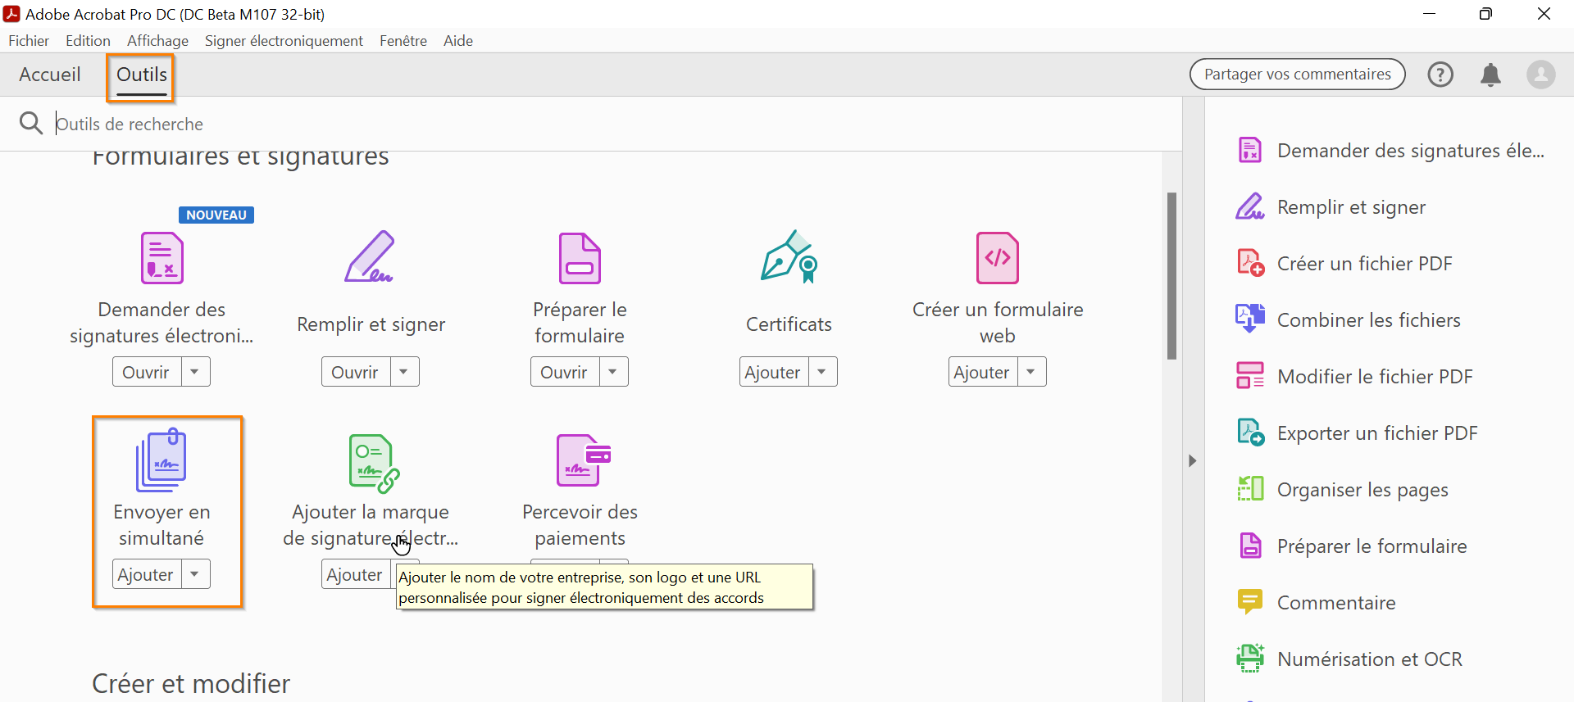
Task: Open the Fenêtre menu
Action: pyautogui.click(x=403, y=41)
